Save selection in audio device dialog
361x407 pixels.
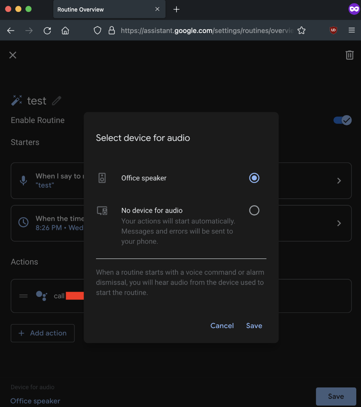coord(254,326)
